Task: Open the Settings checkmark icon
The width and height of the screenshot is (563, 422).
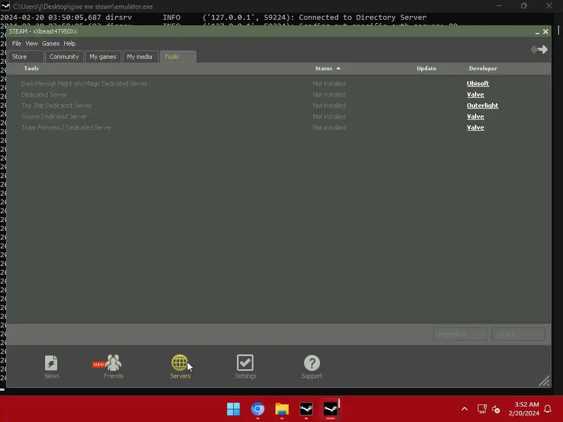Action: [x=245, y=367]
